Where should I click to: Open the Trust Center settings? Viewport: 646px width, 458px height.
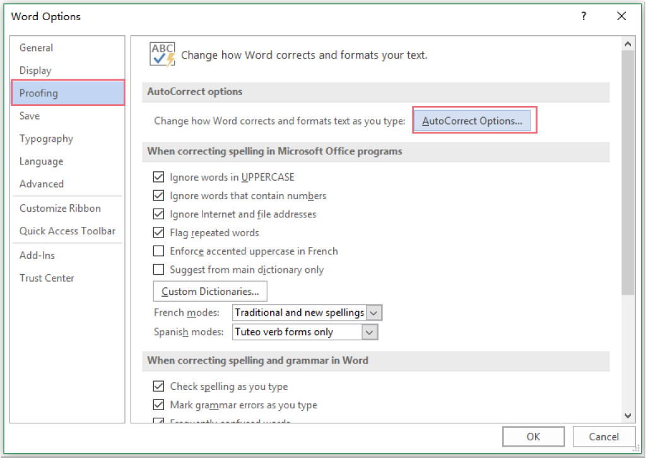(47, 277)
